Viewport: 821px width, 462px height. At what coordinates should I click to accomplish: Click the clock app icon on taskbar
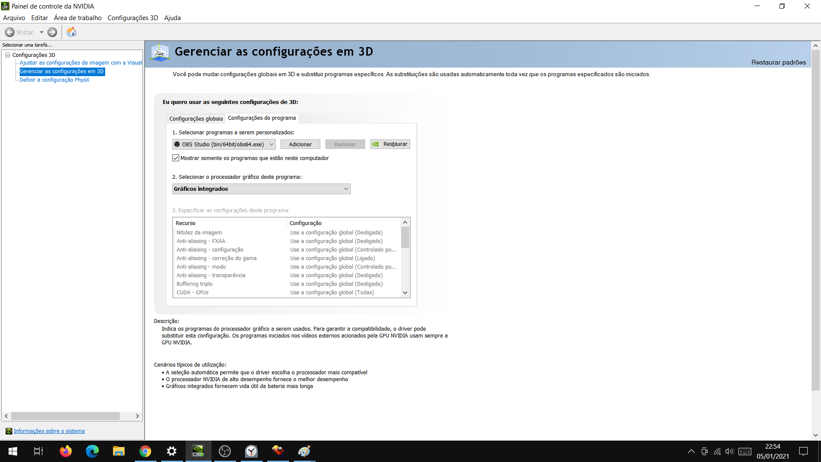pos(251,451)
